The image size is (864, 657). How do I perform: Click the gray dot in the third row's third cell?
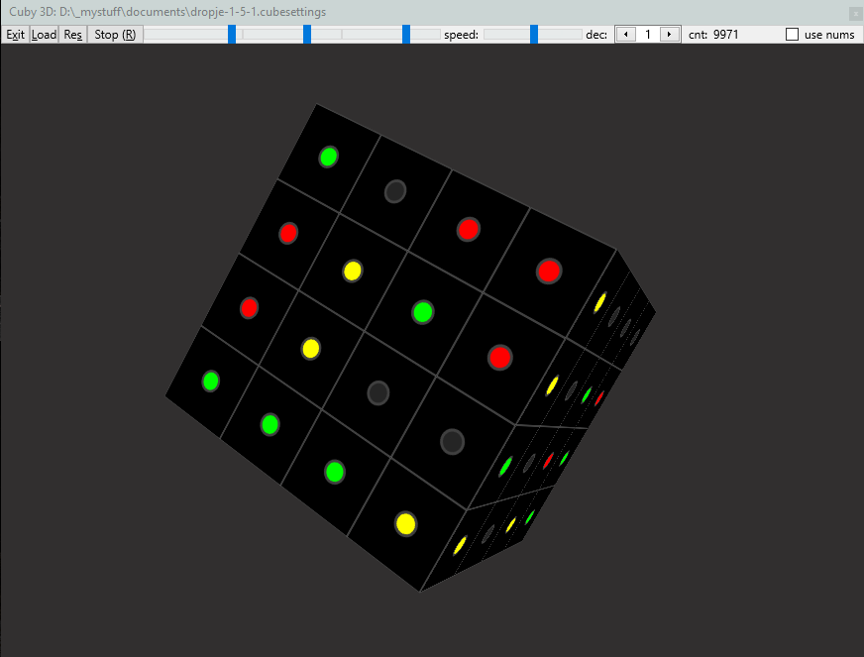(x=378, y=393)
